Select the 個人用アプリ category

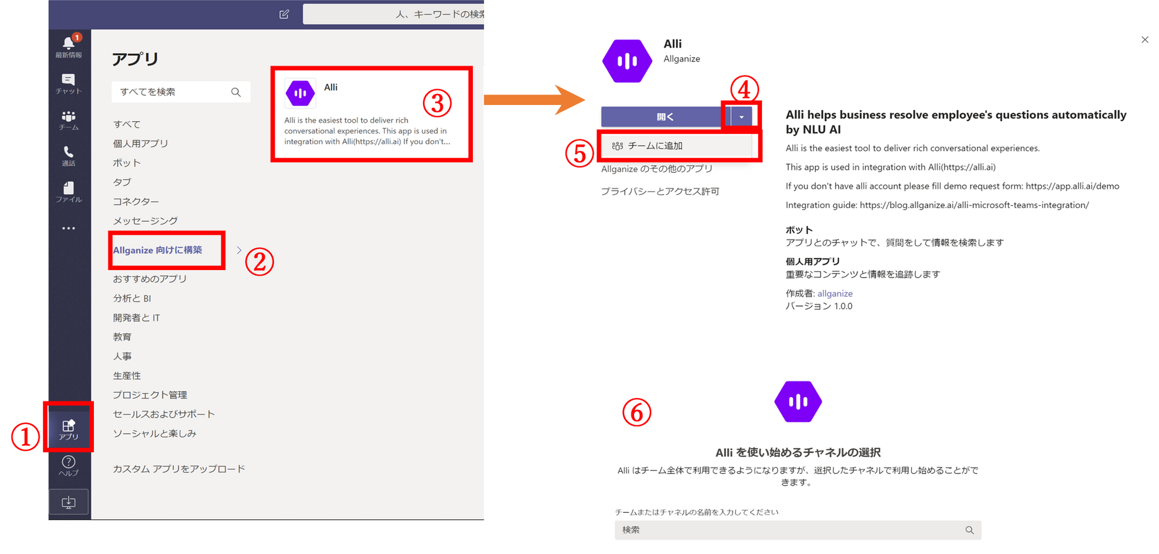(x=141, y=144)
